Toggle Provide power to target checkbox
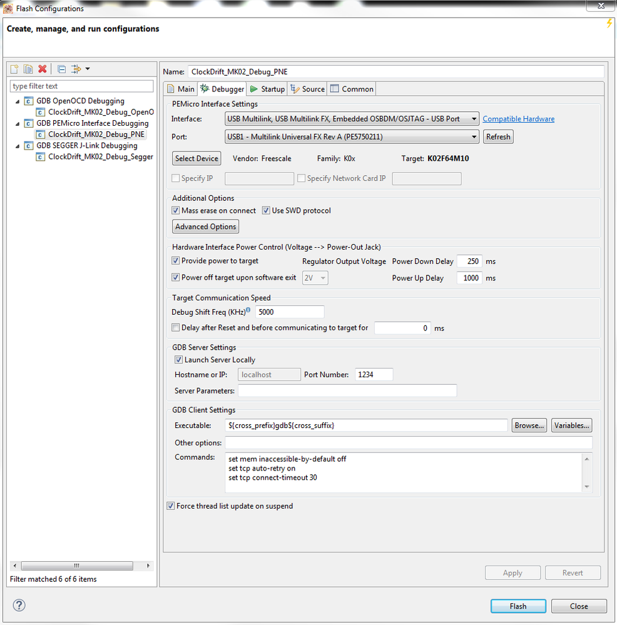This screenshot has height=625, width=617. (x=175, y=261)
